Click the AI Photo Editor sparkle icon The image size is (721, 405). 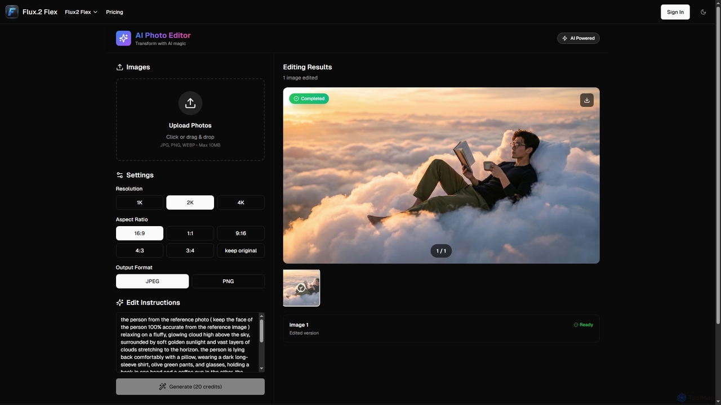pos(123,38)
